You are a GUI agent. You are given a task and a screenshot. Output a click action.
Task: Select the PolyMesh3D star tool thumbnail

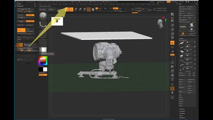(192, 29)
